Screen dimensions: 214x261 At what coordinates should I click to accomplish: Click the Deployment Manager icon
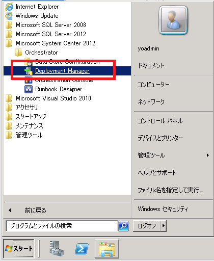(29, 71)
